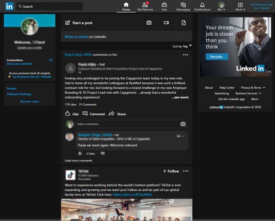Open the Me profile dropdown
Screen dimensions: 275x221
click(x=221, y=6)
